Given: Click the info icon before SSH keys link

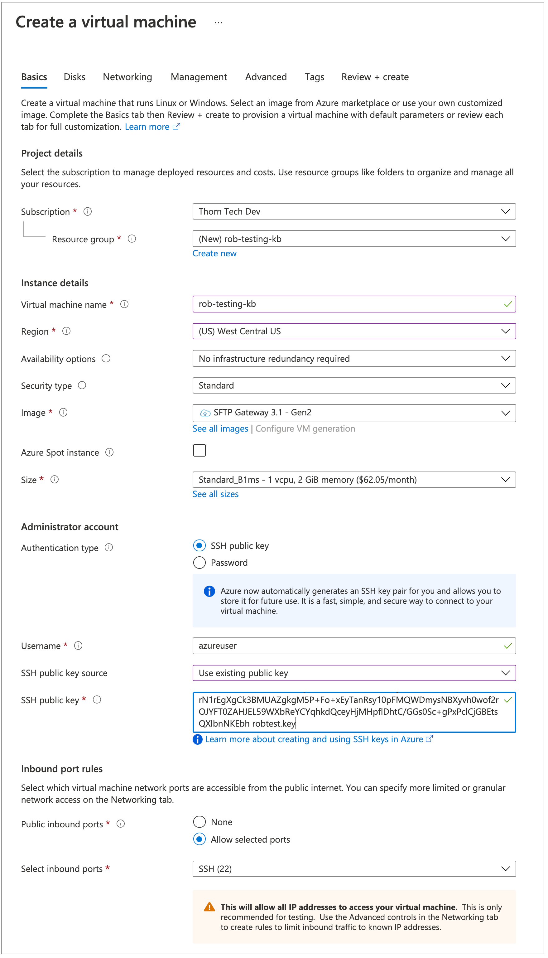Looking at the screenshot, I should tap(198, 739).
